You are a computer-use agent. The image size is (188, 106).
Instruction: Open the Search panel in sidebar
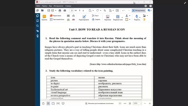(38, 26)
